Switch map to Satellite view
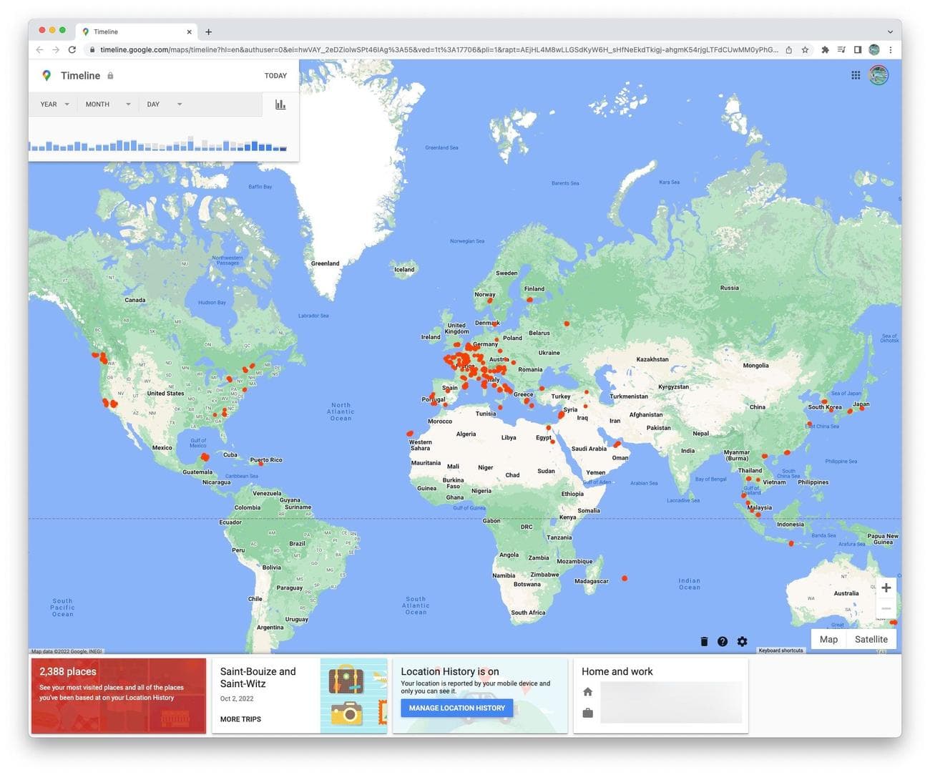This screenshot has width=930, height=775. (871, 639)
